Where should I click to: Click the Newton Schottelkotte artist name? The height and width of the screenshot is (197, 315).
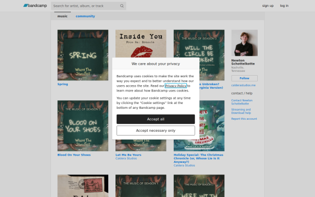click(x=243, y=62)
